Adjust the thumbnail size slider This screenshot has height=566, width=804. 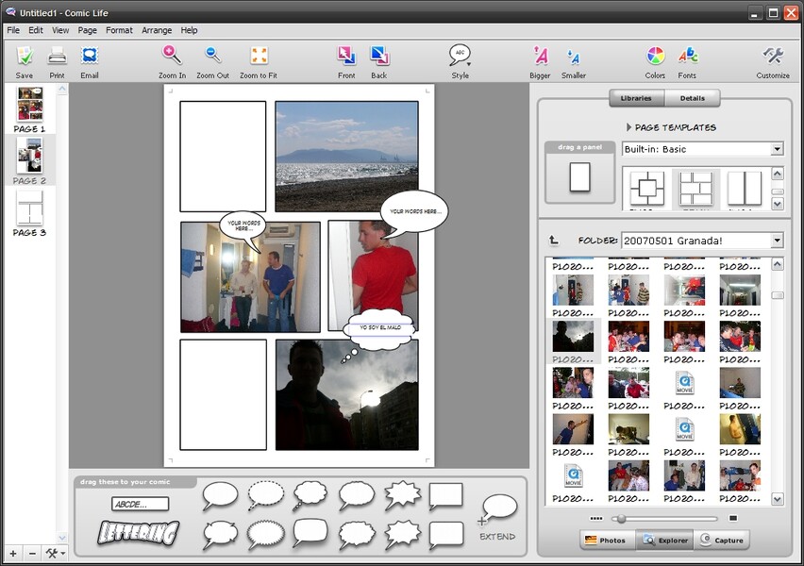[x=622, y=519]
